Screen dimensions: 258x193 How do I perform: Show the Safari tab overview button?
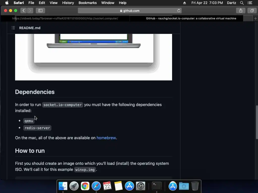click(252, 11)
